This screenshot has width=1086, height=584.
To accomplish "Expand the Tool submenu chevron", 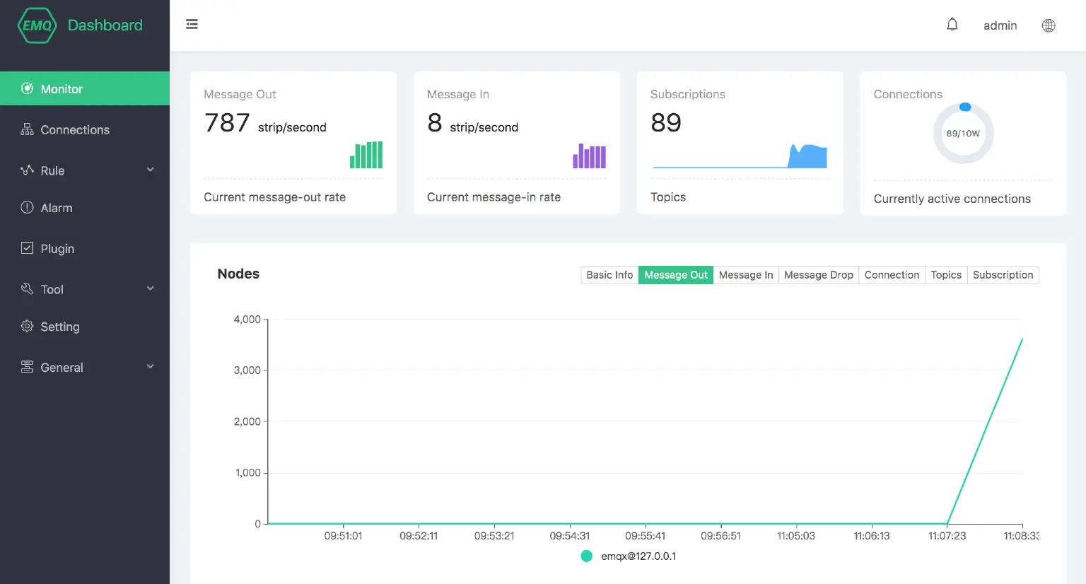I will click(150, 288).
